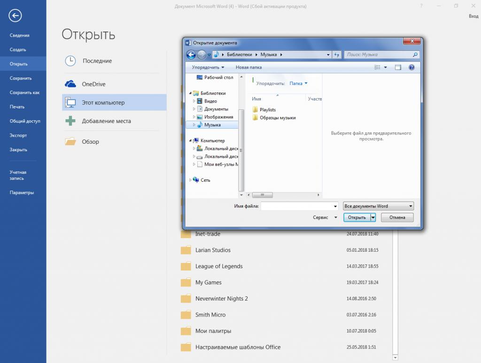Open the address bar history dropdown arrow
481x363 pixels.
pos(328,54)
